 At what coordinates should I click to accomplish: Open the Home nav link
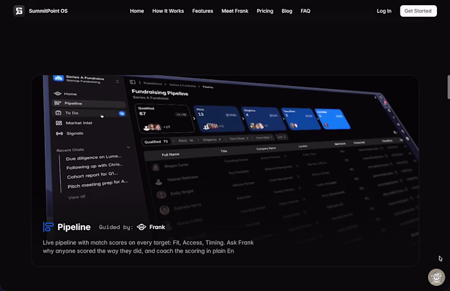[x=137, y=11]
